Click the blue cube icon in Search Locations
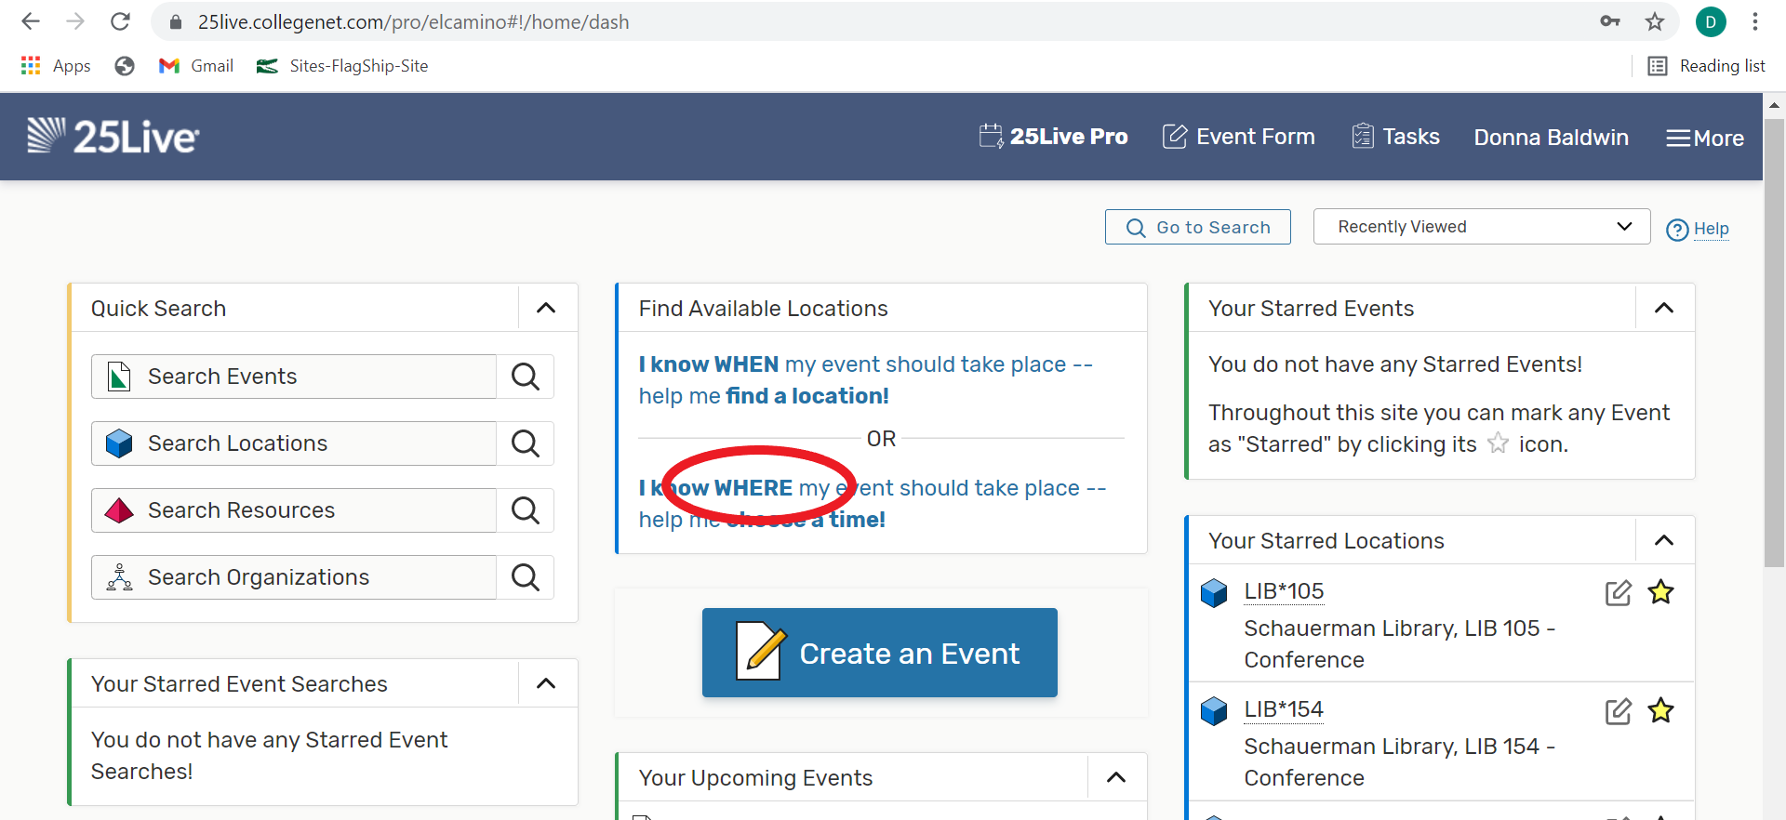The height and width of the screenshot is (820, 1786). coord(119,443)
